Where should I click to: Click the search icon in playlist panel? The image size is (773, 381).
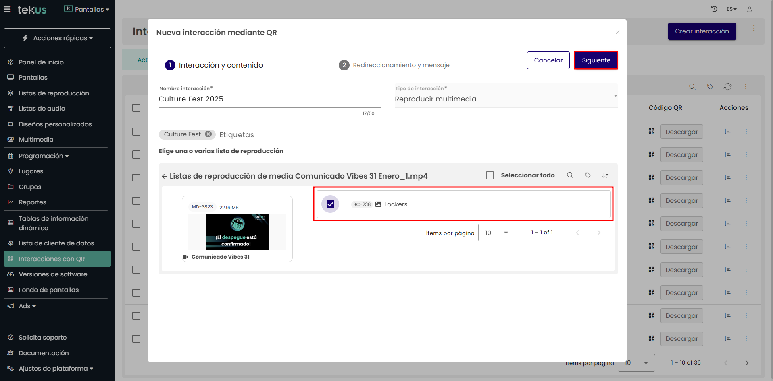pyautogui.click(x=570, y=175)
